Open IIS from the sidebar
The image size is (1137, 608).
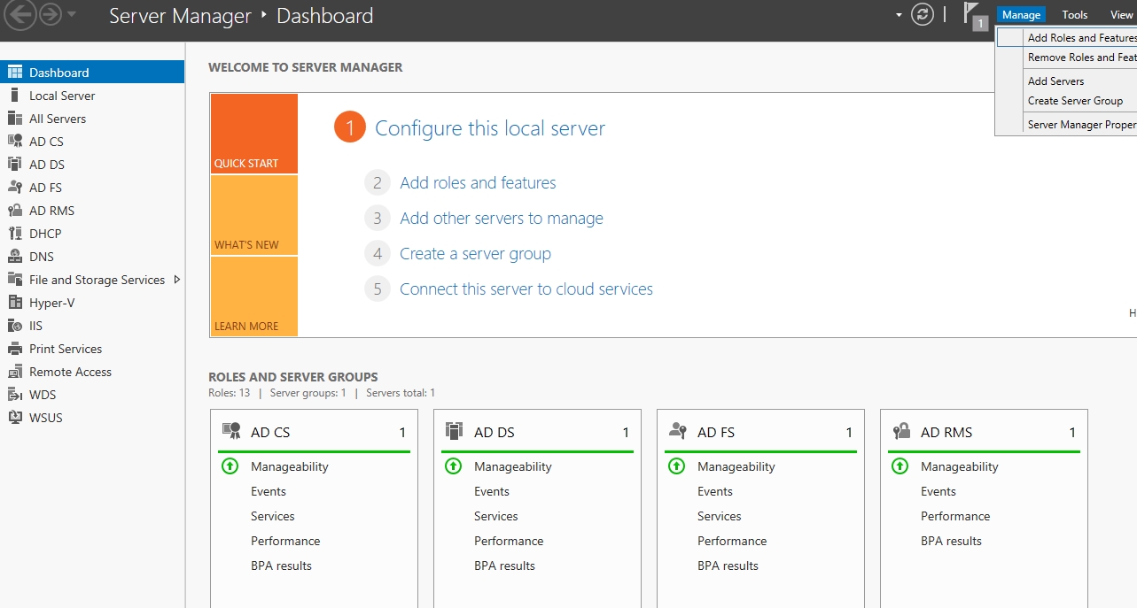(92, 326)
